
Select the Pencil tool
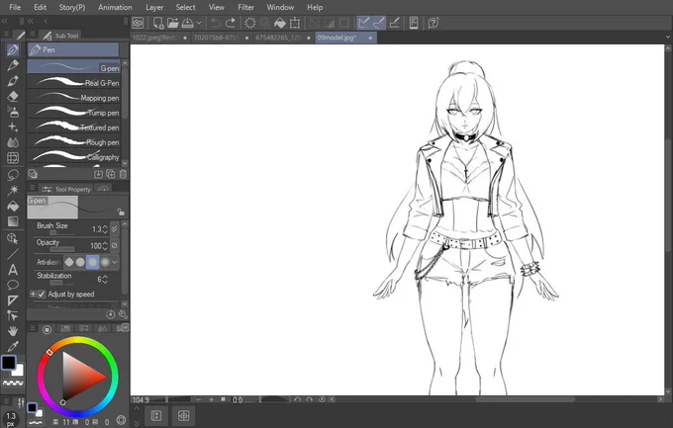[13, 65]
